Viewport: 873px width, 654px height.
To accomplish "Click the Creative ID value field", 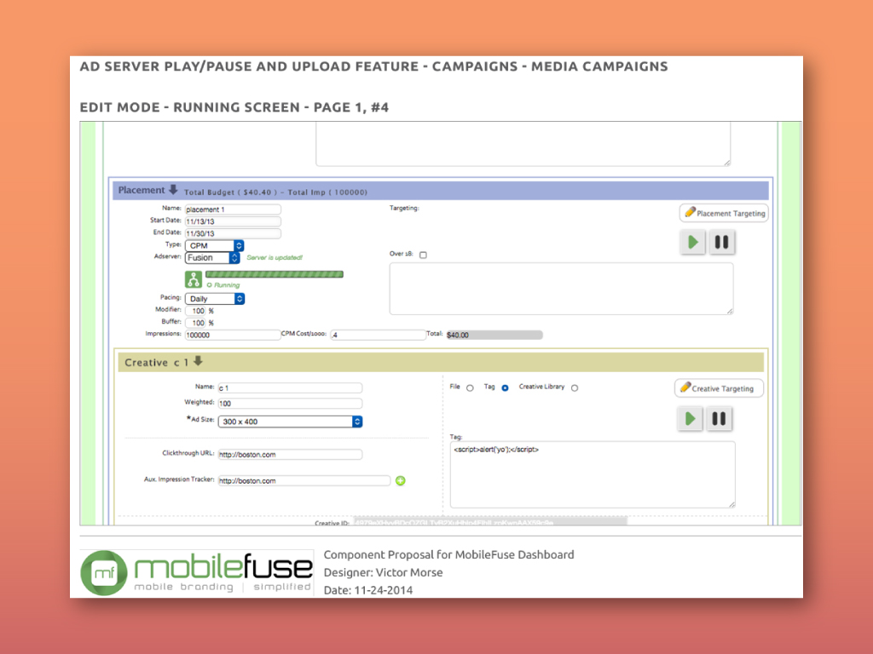I will pos(490,522).
